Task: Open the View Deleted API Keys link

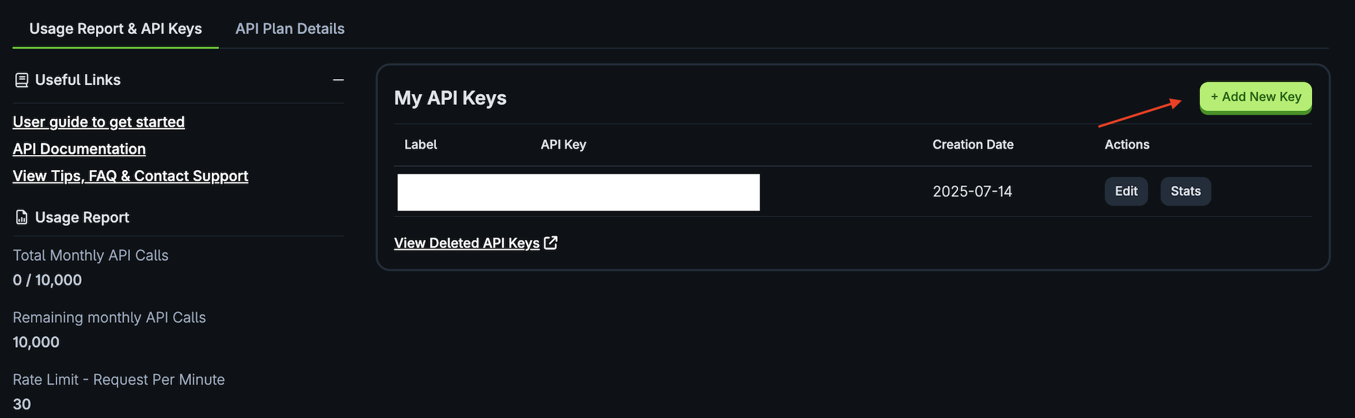Action: pos(466,243)
